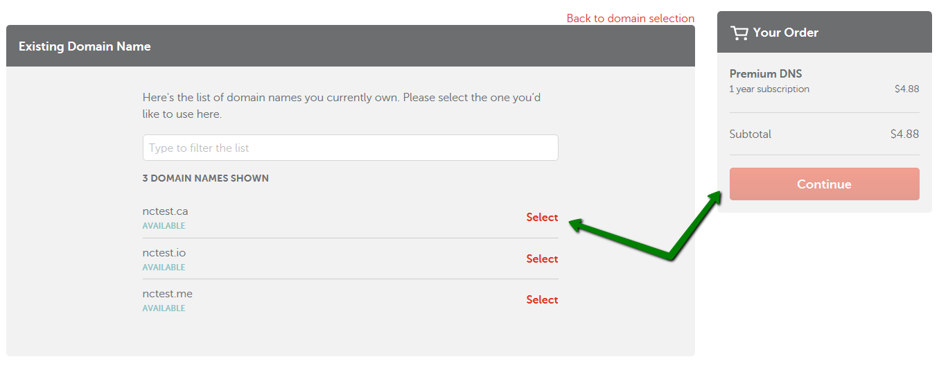Click the AVAILABLE label under nctest.io
939x368 pixels.
[x=164, y=268]
